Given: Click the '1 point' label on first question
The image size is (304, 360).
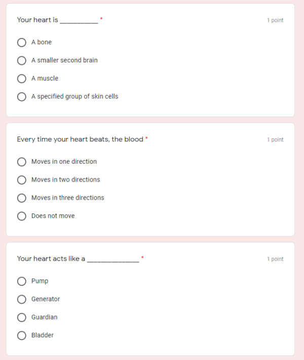Looking at the screenshot, I should 275,20.
